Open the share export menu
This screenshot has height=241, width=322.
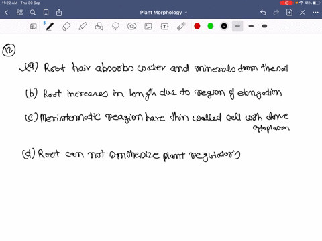(x=59, y=13)
